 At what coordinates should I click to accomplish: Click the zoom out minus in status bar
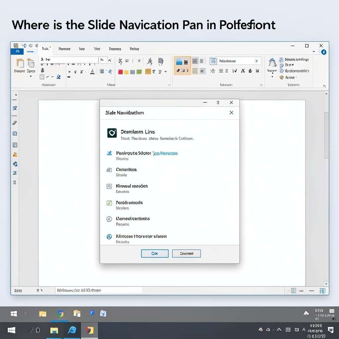point(301,291)
